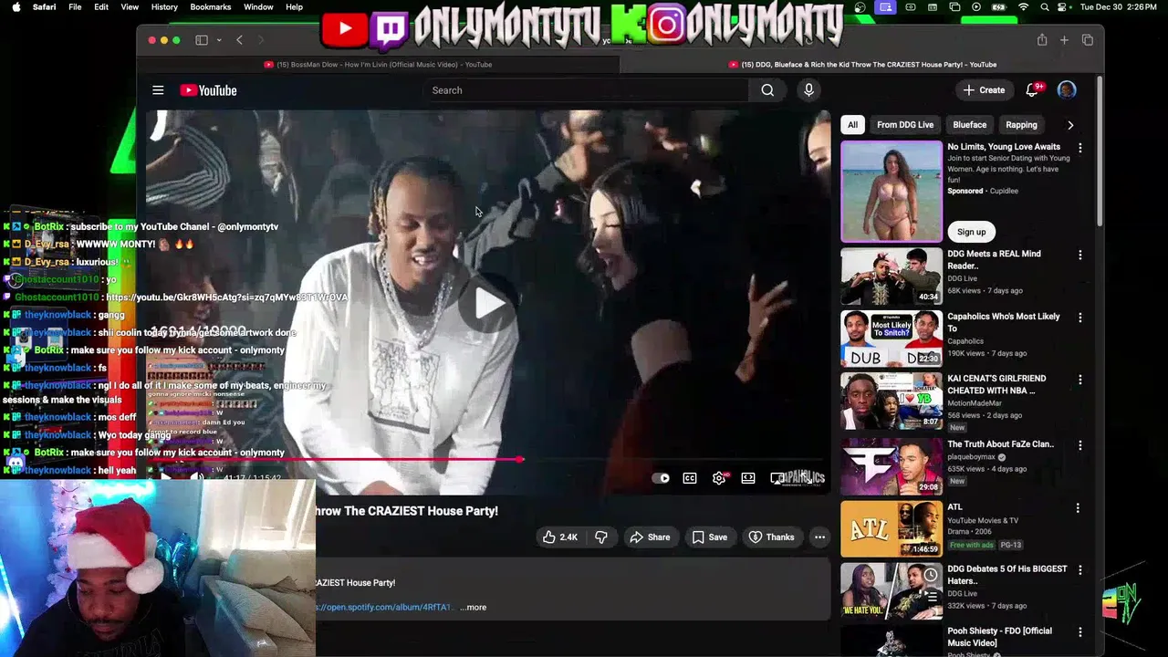The image size is (1168, 657).
Task: Open The Truth About FaZe Clan video
Action: pyautogui.click(x=892, y=465)
